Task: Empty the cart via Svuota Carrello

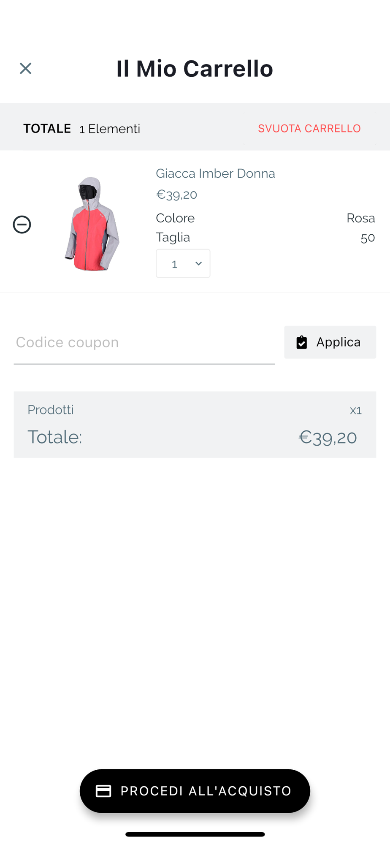Action: pyautogui.click(x=309, y=128)
